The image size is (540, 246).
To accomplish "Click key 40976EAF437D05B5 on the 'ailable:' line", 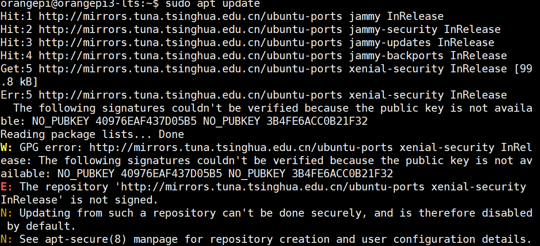I will click(x=171, y=174).
